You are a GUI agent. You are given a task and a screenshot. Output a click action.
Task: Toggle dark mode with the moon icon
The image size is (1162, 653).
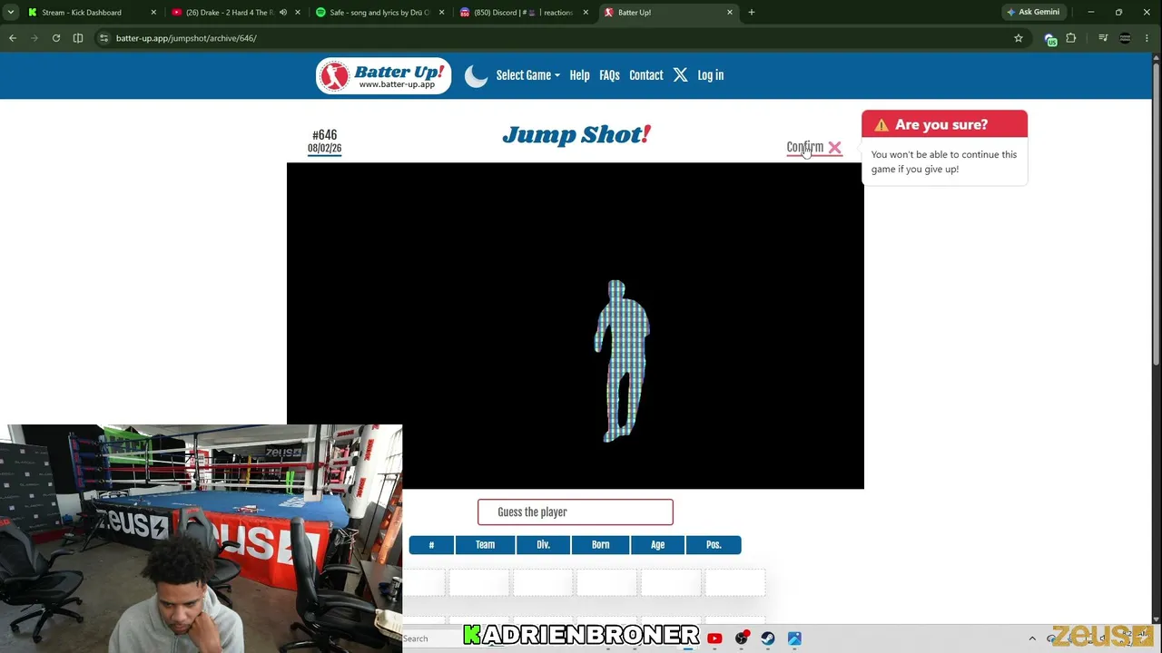click(476, 76)
